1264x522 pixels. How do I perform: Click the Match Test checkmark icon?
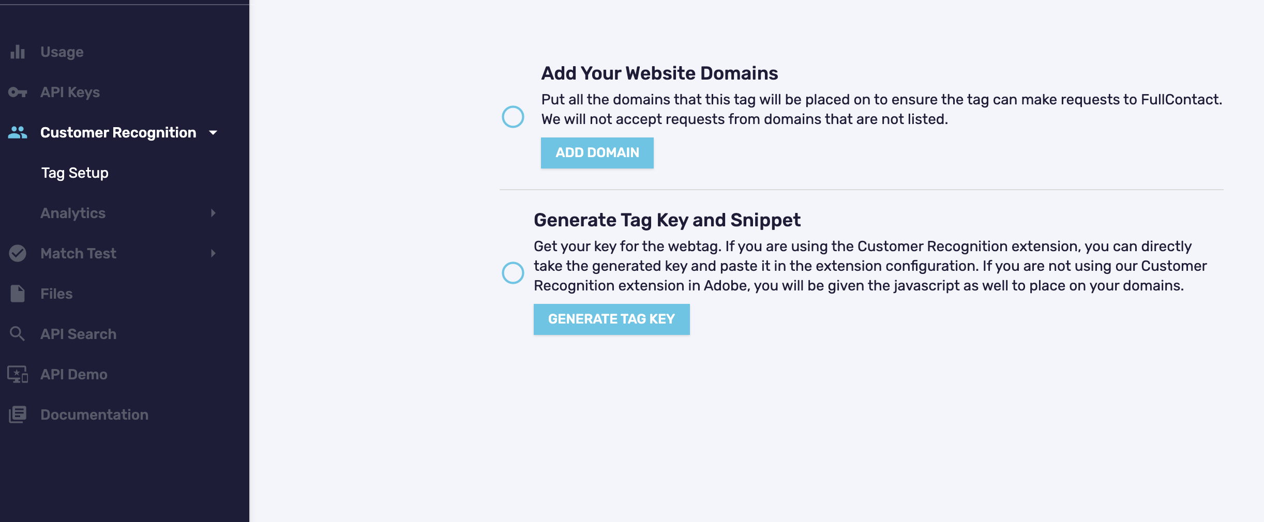(18, 253)
